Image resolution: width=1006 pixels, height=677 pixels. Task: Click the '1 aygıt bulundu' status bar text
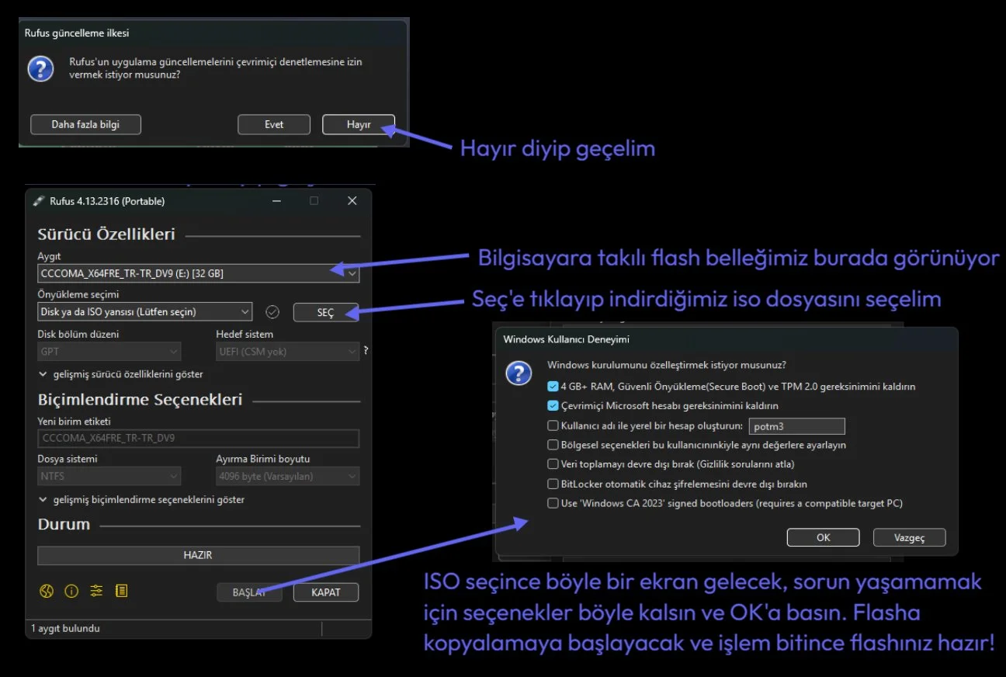pos(65,628)
